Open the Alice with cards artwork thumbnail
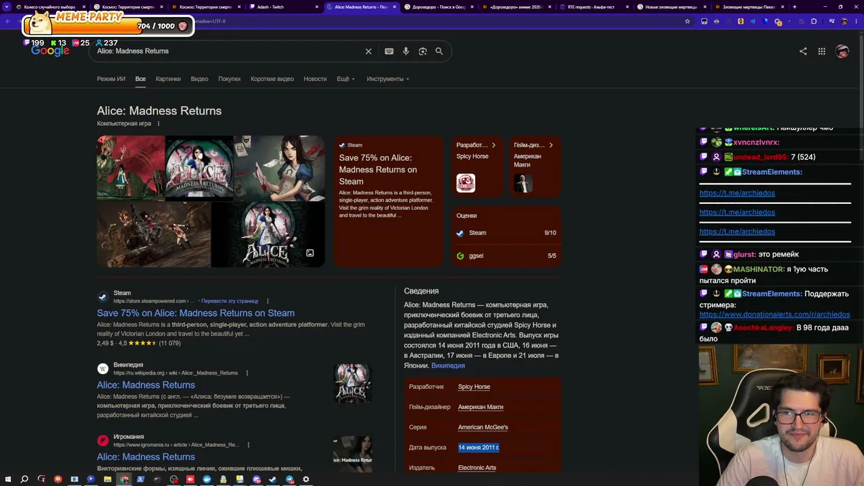 279,169
